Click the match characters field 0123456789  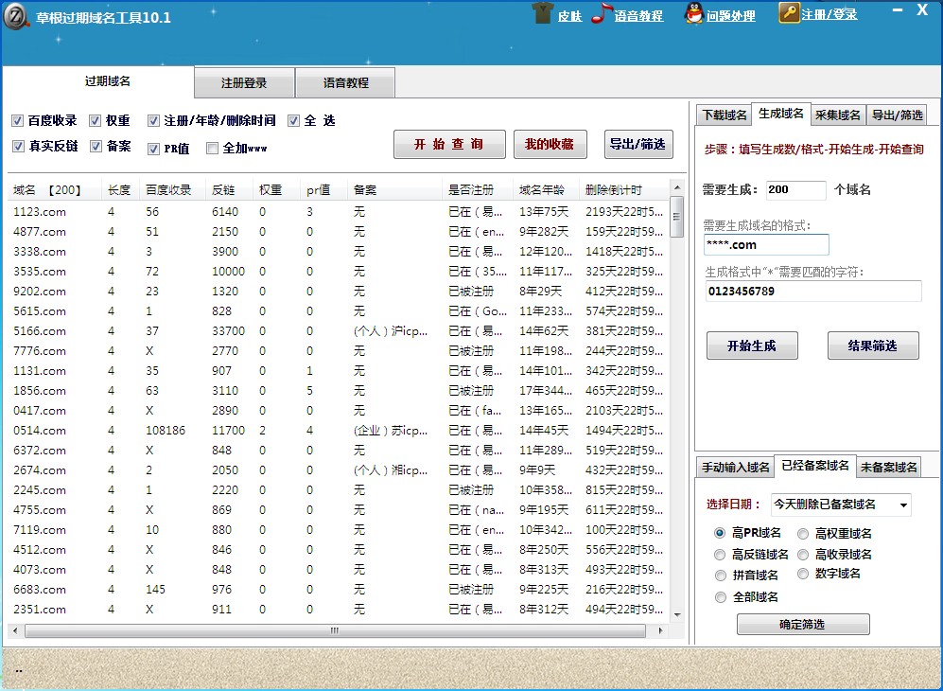click(x=813, y=292)
